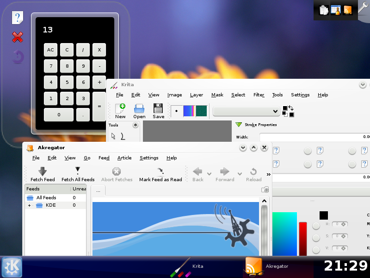Click the Unread column header
This screenshot has height=278, width=370.
coord(79,189)
